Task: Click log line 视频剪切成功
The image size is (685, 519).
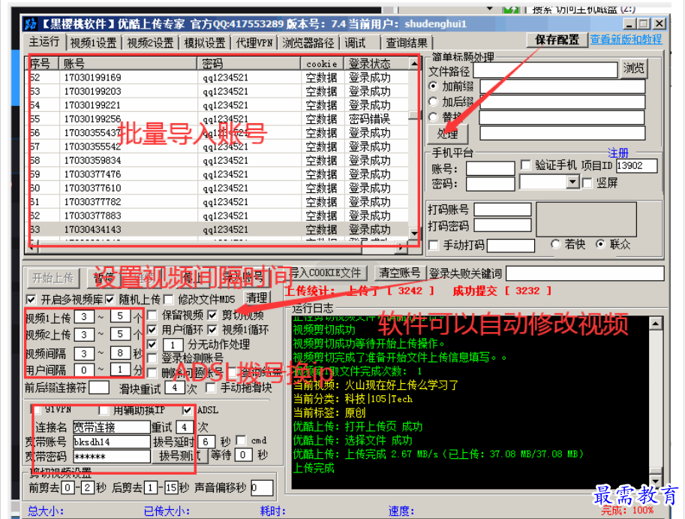Action: 324,330
